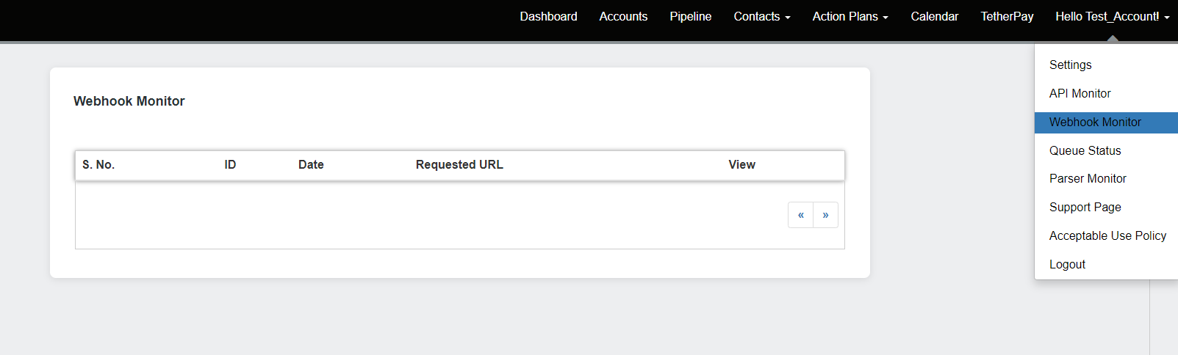
Task: Select Settings from the user menu
Action: click(x=1070, y=65)
